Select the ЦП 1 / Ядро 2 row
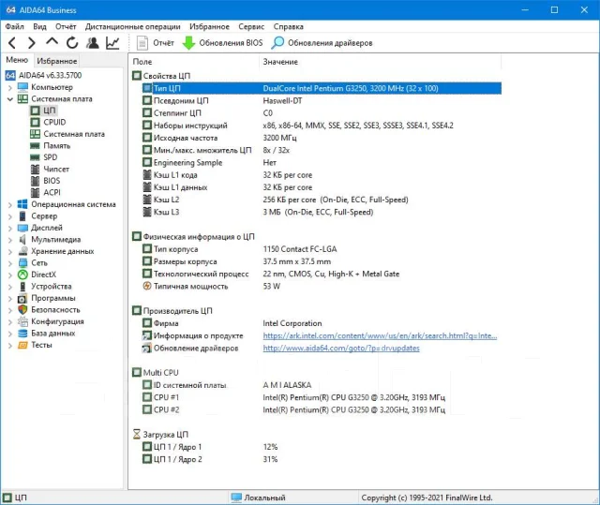 [322, 459]
